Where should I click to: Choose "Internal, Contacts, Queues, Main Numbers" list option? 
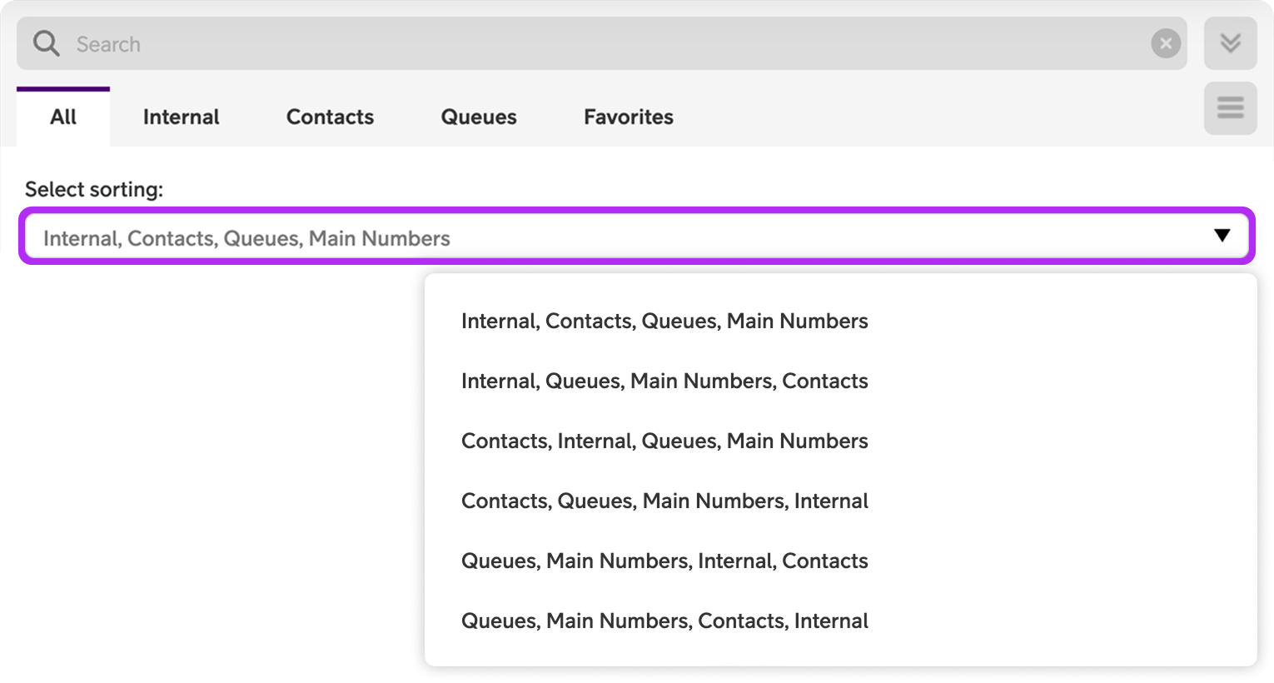point(664,322)
